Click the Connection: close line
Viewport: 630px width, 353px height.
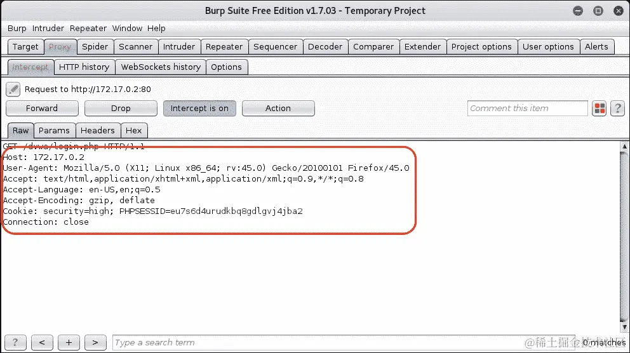46,222
